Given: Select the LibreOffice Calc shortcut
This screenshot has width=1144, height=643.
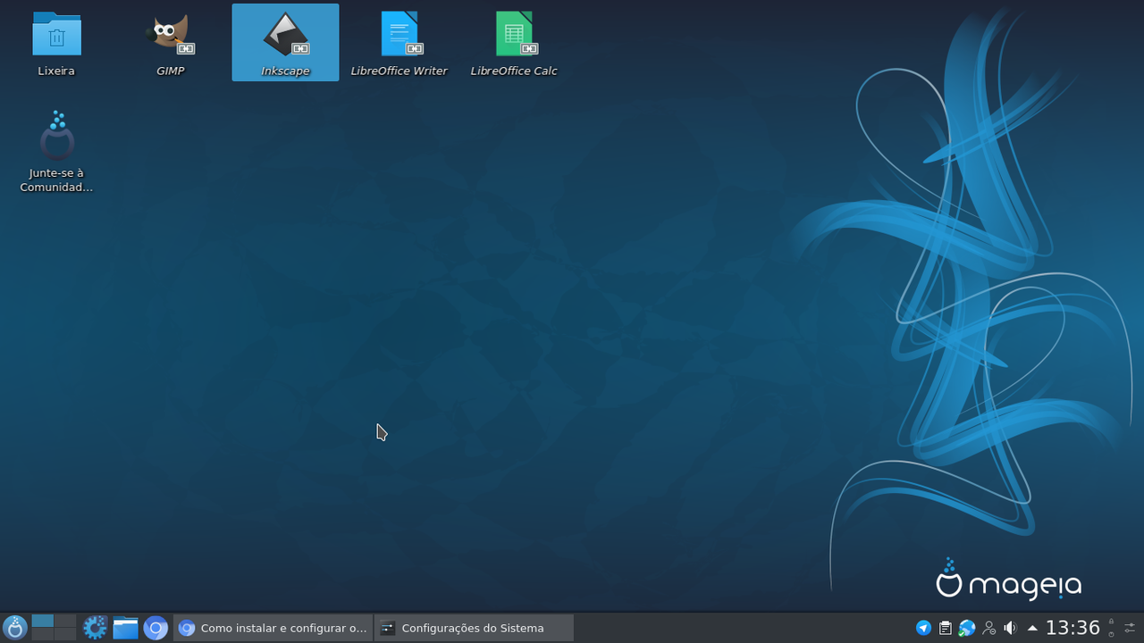Looking at the screenshot, I should tap(514, 43).
